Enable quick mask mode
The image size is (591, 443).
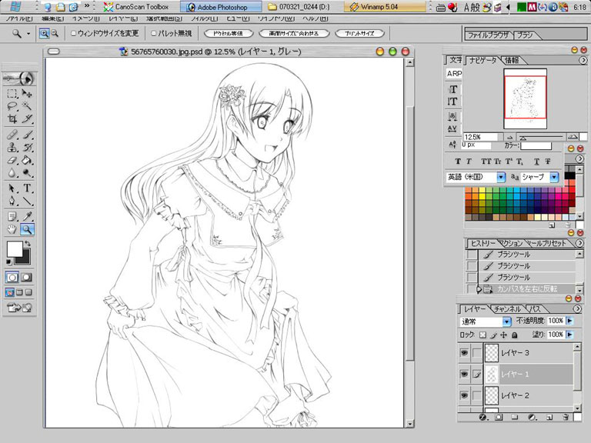[26, 278]
